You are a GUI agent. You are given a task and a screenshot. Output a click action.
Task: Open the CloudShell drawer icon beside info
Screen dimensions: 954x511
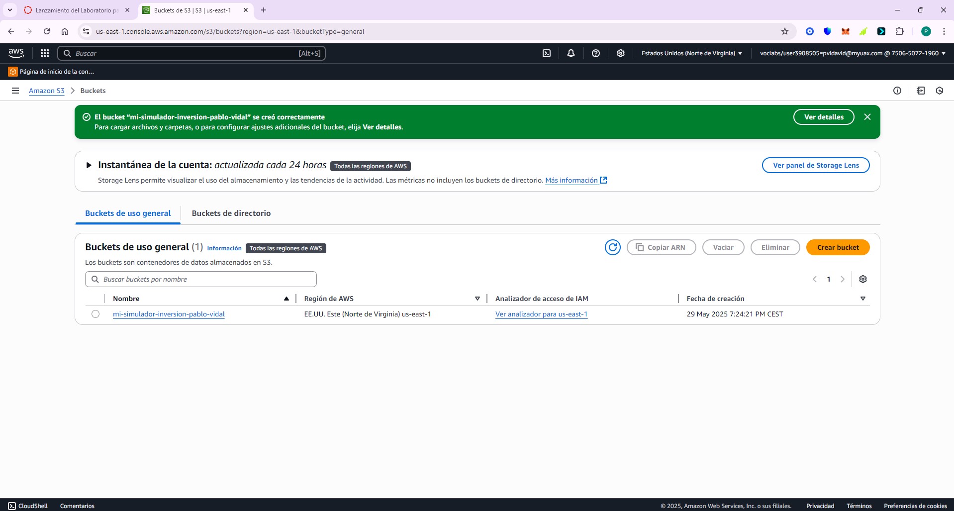point(921,91)
